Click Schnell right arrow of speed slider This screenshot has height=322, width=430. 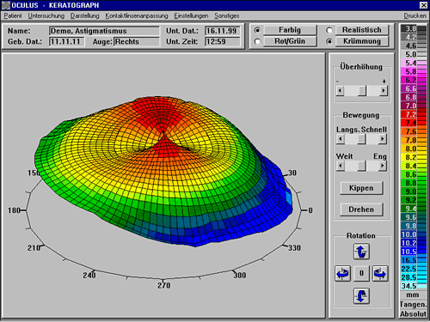click(x=383, y=139)
